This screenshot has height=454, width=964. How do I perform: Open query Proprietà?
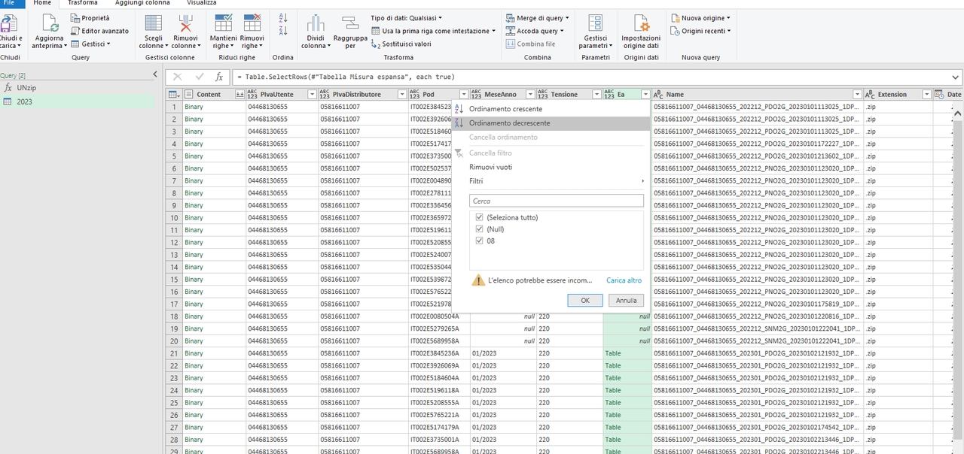click(x=90, y=18)
